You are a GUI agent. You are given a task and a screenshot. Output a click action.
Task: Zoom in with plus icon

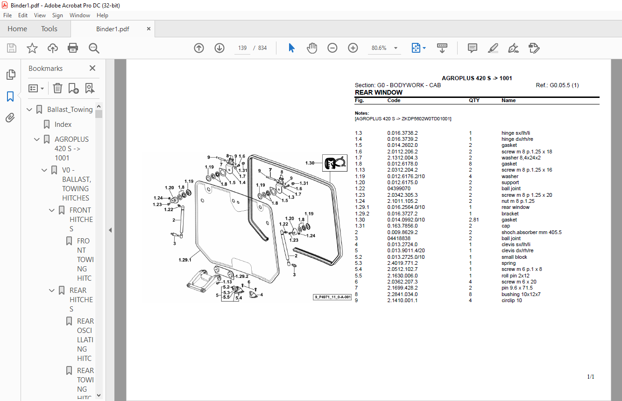click(x=353, y=48)
